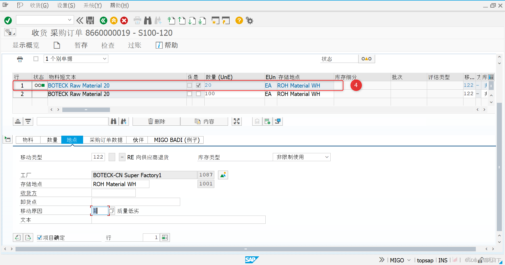Click the yellow Help question mark icon
Viewport: 505px width, 265px height.
click(239, 20)
